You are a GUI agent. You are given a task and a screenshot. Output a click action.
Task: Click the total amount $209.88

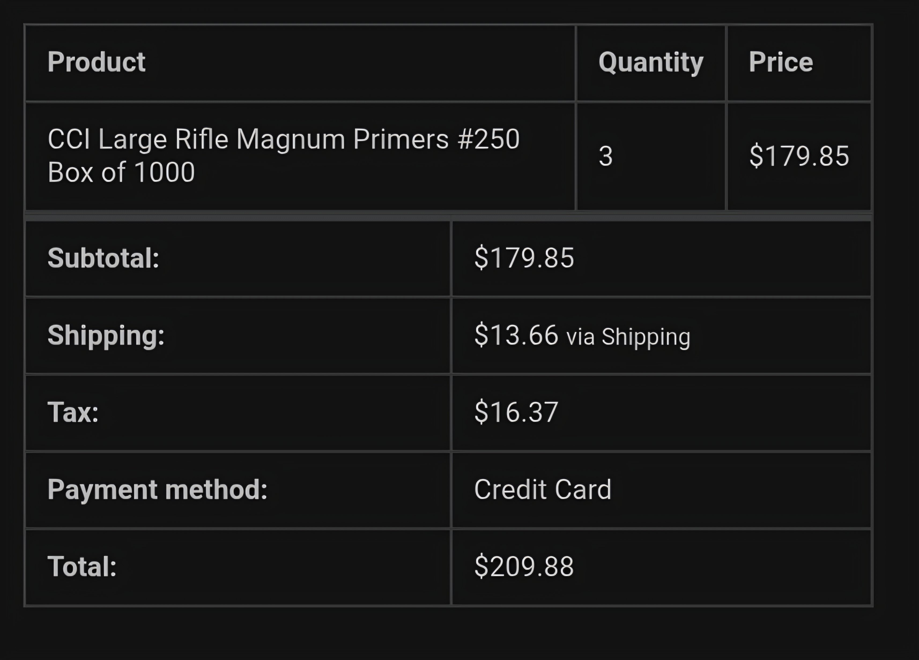click(x=524, y=567)
